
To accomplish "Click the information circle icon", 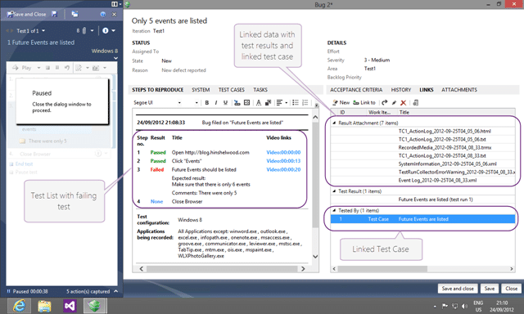I will click(106, 31).
